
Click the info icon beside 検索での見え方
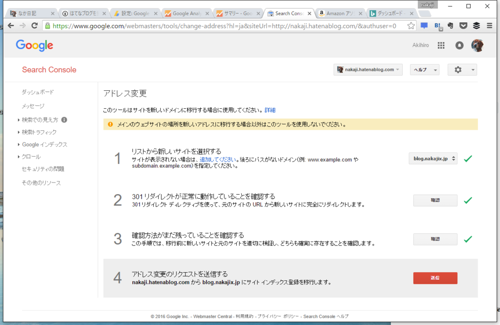click(64, 120)
